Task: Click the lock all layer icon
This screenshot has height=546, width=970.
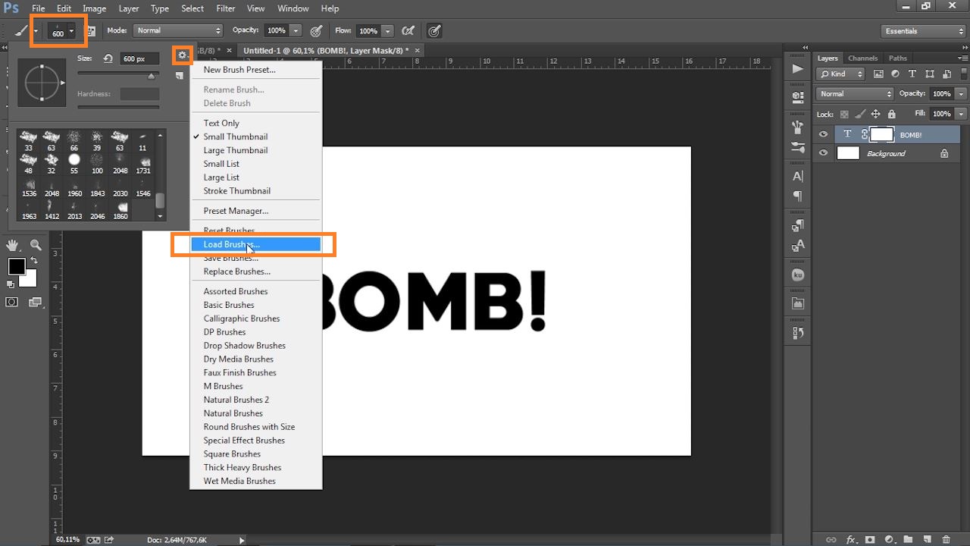Action: [891, 114]
